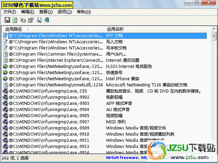Click the vertical scrollbar up arrow

point(214,29)
